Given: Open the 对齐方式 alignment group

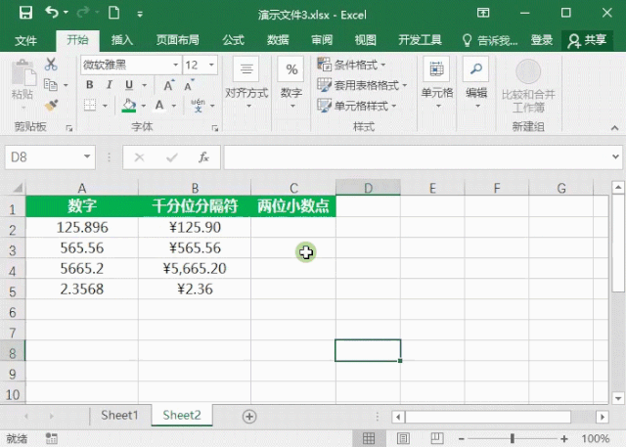Looking at the screenshot, I should pyautogui.click(x=246, y=84).
